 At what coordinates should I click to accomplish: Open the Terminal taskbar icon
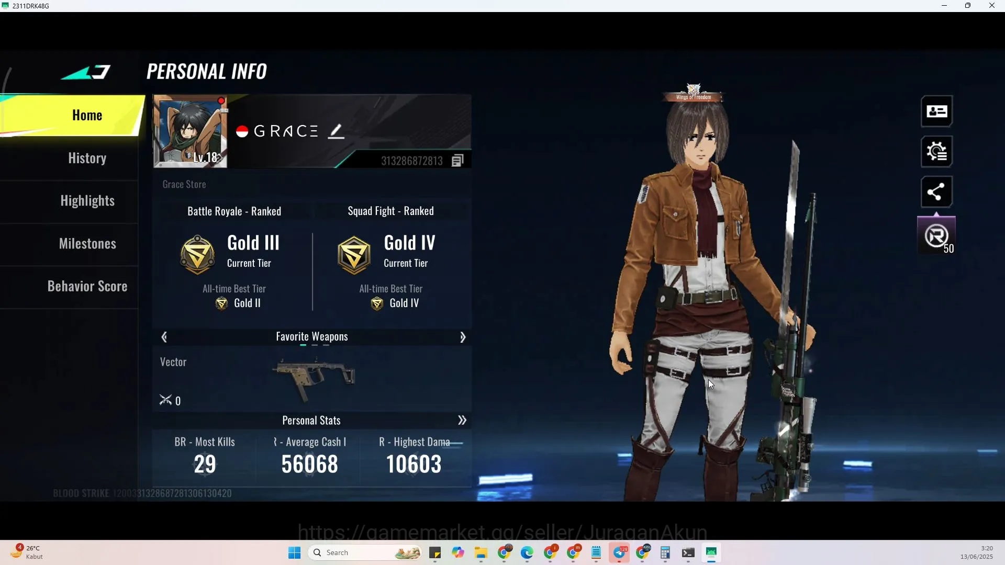coord(688,553)
